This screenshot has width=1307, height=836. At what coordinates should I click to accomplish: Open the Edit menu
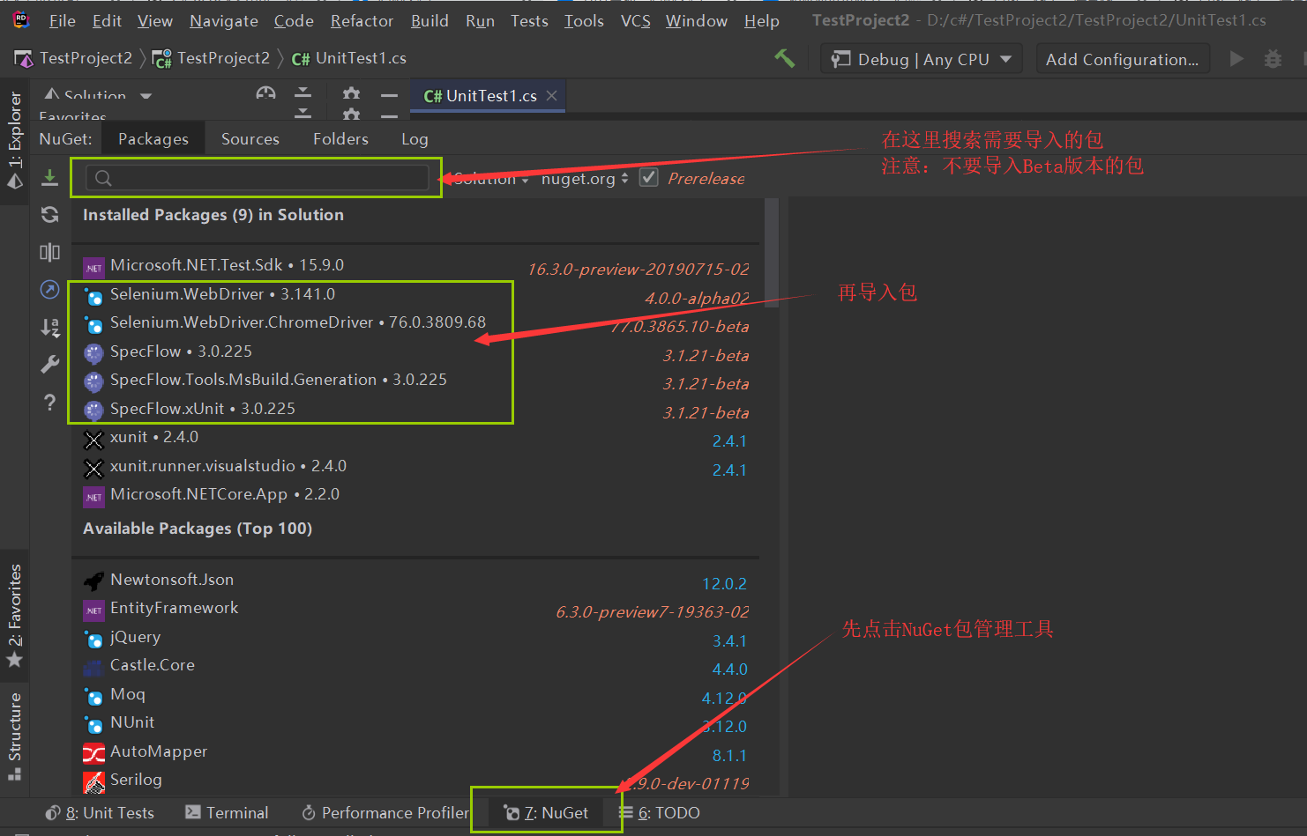tap(107, 20)
